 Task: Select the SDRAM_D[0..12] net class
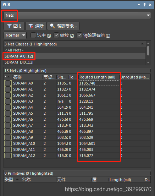pos(75,62)
